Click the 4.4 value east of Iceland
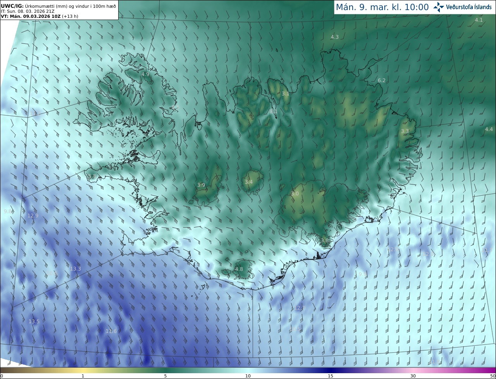The image size is (496, 379). point(489,129)
